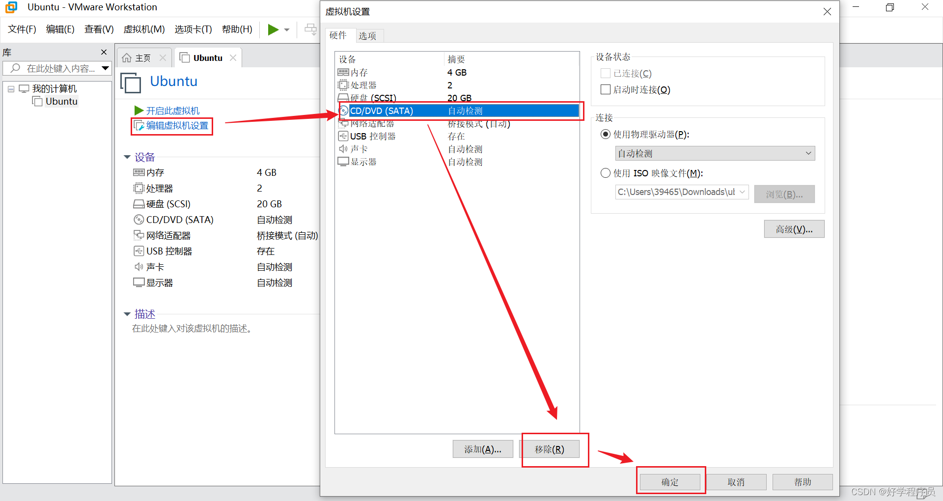The image size is (943, 501).
Task: Click 编辑虚拟机设置 link
Action: [x=177, y=126]
